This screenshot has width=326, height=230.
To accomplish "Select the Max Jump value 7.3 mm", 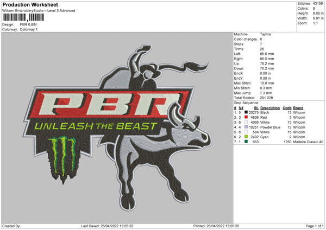I will pyautogui.click(x=266, y=93).
